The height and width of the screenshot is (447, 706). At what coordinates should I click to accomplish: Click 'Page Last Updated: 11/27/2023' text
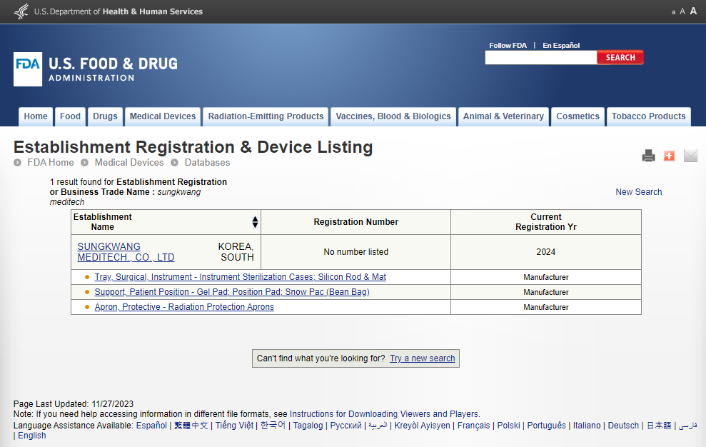(x=74, y=404)
